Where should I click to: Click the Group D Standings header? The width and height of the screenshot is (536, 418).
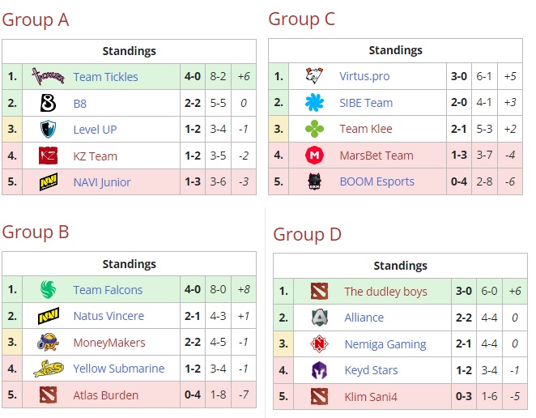click(400, 266)
